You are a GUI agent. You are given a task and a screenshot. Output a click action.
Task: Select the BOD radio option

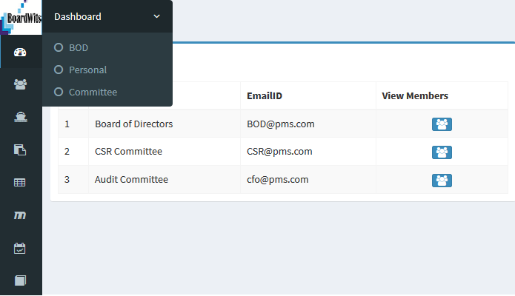(59, 47)
